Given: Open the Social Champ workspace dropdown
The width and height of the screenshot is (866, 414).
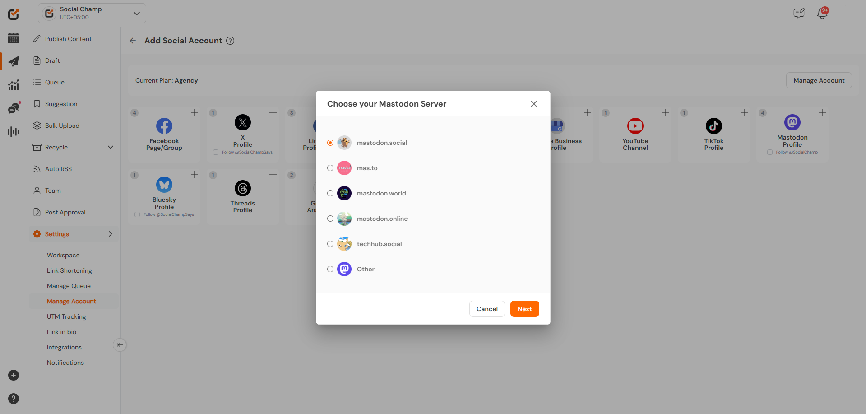Looking at the screenshot, I should [x=92, y=14].
